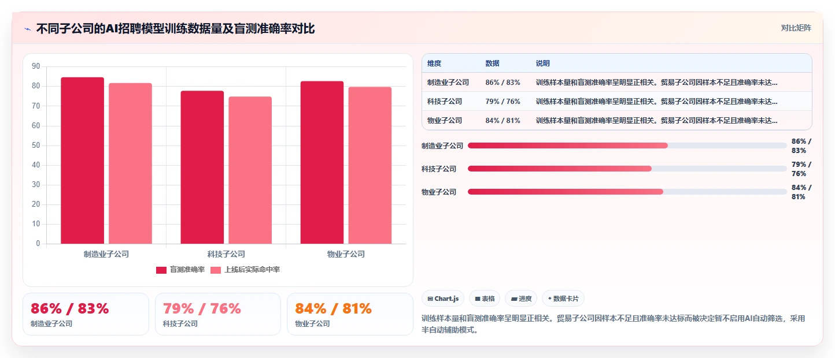Click the summary paragraph below the chips
Viewport: 835px width, 358px height.
pyautogui.click(x=613, y=325)
